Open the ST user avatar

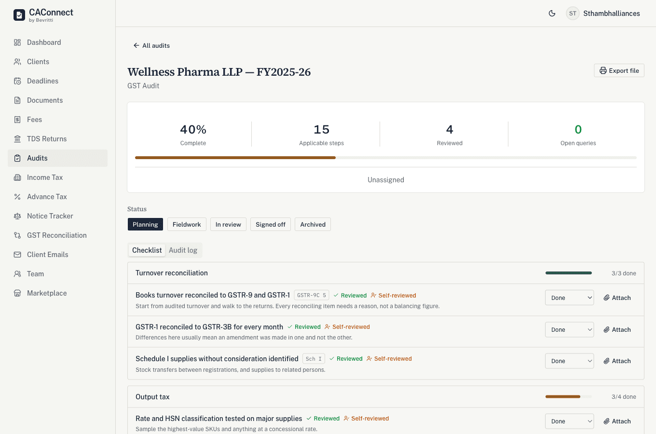[573, 14]
